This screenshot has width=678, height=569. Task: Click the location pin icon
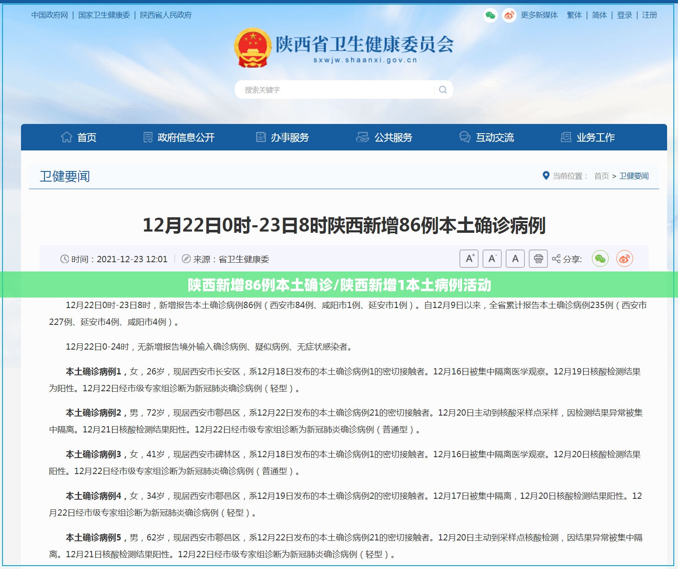[546, 176]
